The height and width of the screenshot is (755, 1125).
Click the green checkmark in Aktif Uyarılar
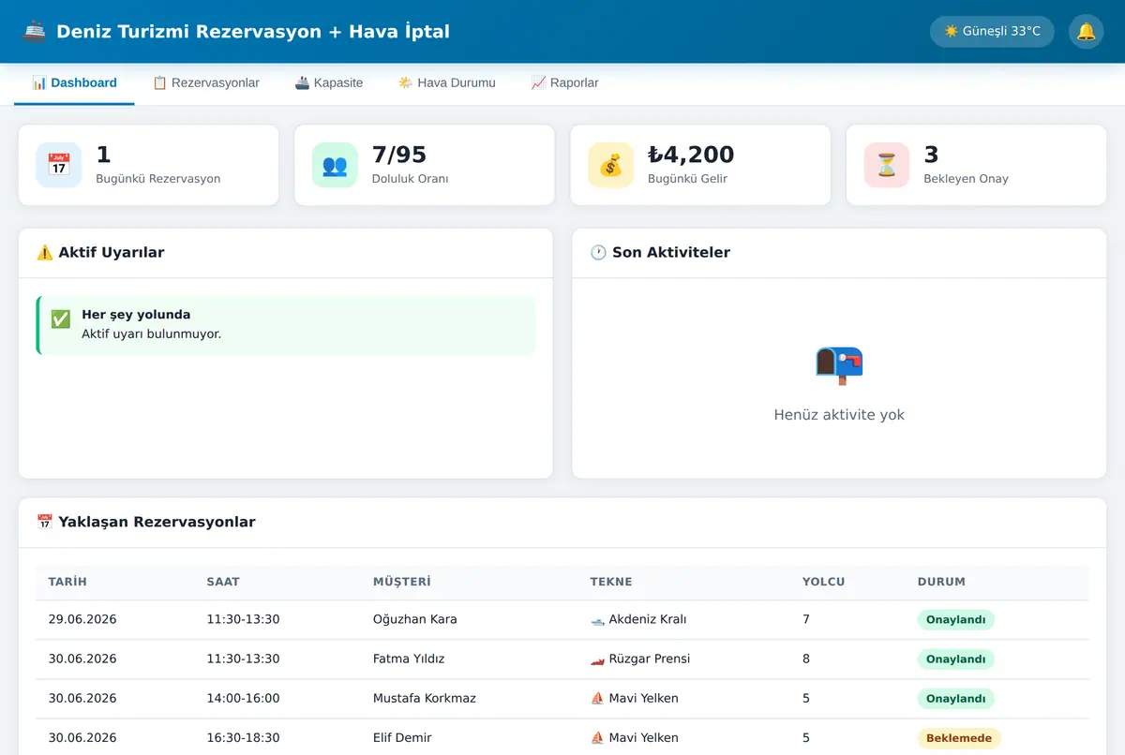tap(61, 320)
